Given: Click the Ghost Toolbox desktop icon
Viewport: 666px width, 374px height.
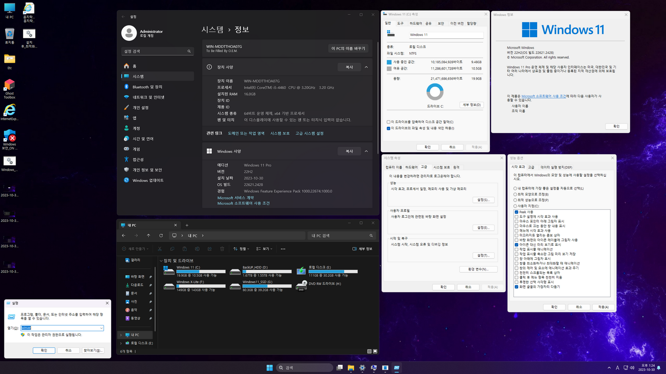Looking at the screenshot, I should (x=10, y=89).
